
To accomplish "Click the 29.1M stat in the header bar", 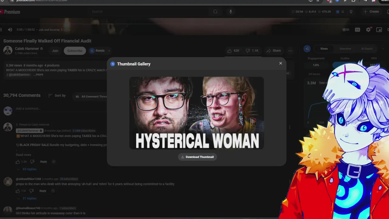I will pos(297,12).
